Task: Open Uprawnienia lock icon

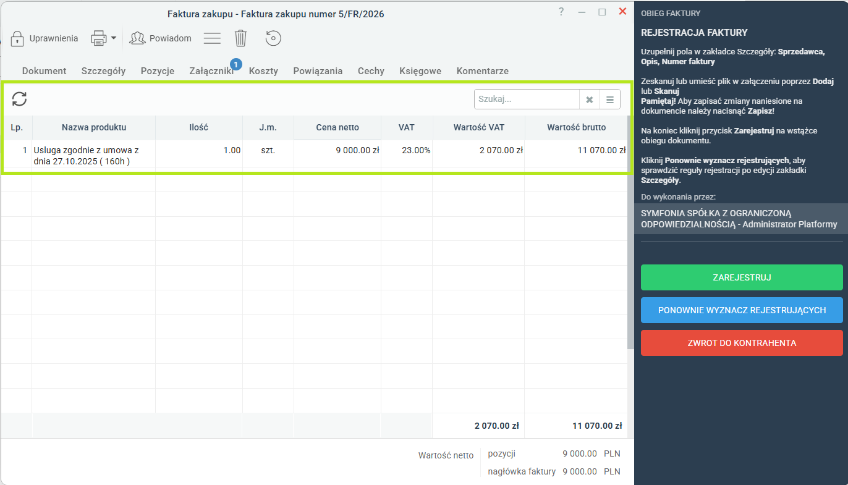Action: click(17, 38)
